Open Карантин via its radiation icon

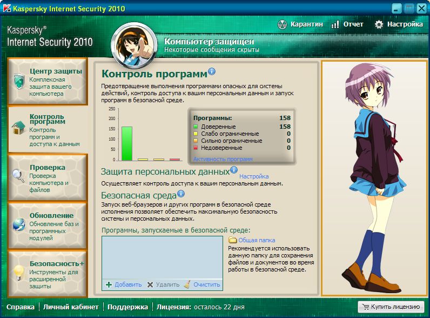coord(282,24)
